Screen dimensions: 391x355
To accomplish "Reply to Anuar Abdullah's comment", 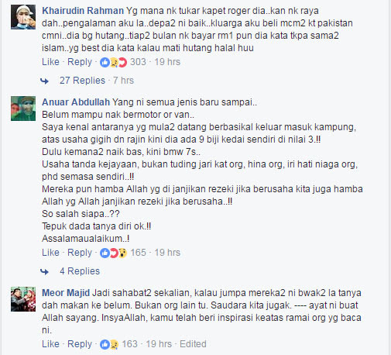I will tap(80, 253).
